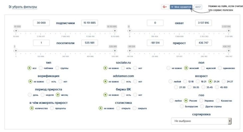The height and width of the screenshot is (132, 243).
Task: Click the minimum подписчики field 30 000
Action: coord(41,23)
